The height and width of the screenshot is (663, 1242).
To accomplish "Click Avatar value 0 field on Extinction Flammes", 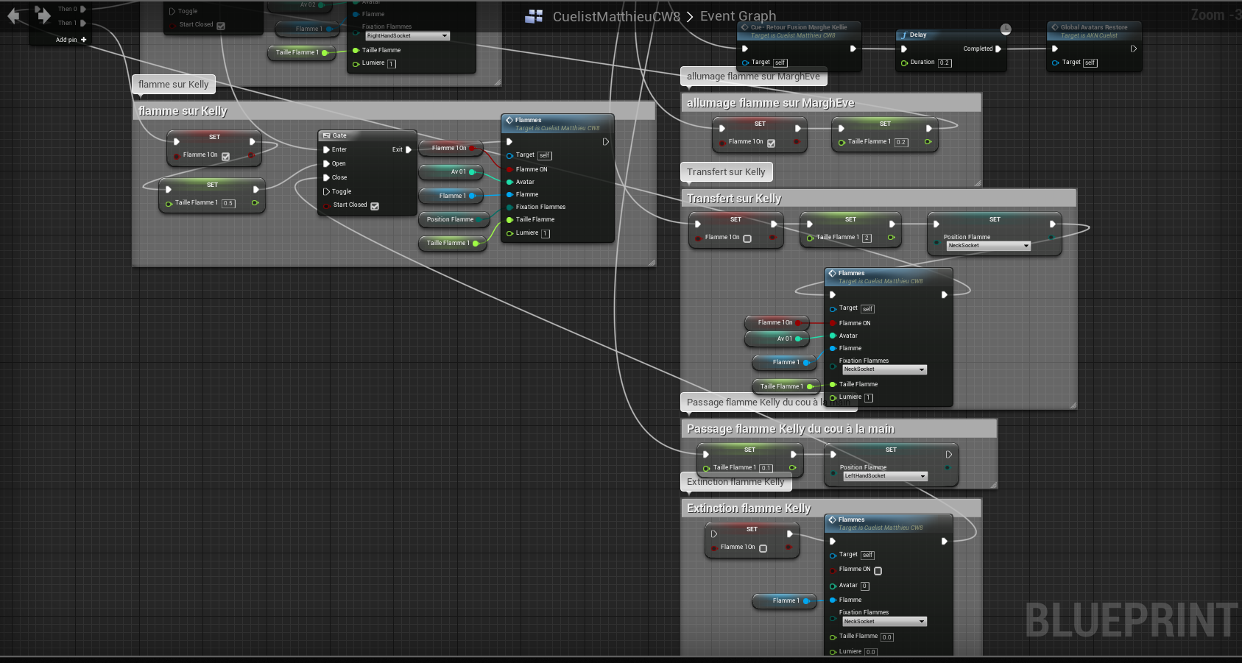I will click(x=865, y=586).
